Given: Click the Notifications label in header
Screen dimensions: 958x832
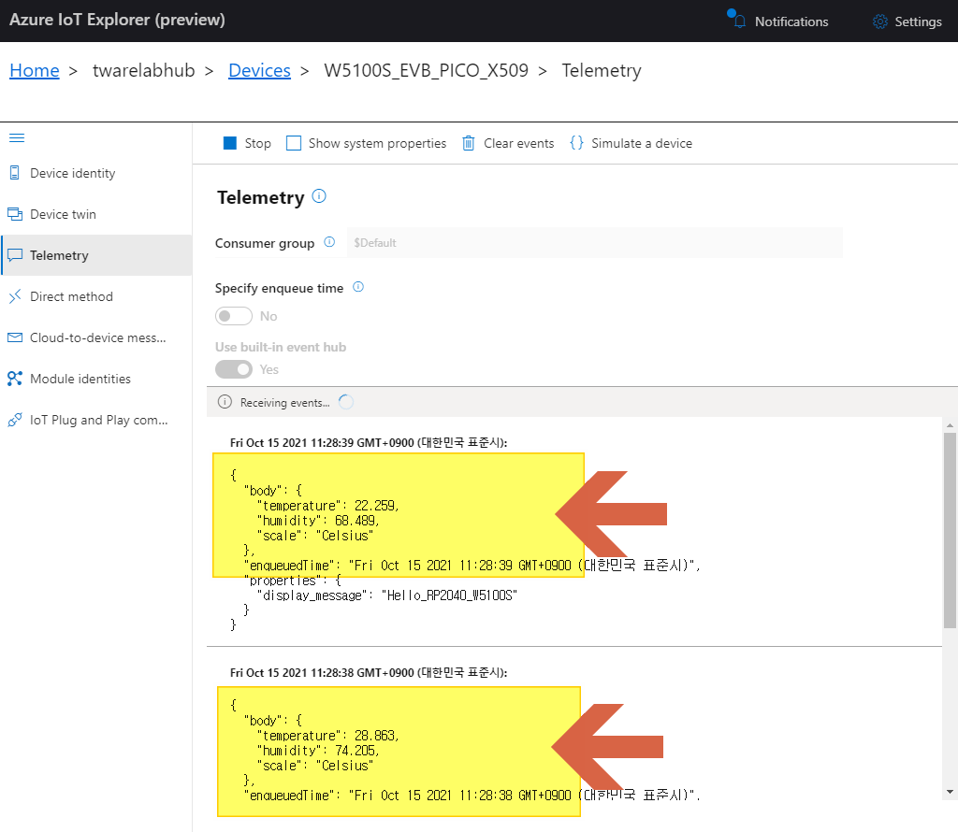Looking at the screenshot, I should pyautogui.click(x=791, y=22).
